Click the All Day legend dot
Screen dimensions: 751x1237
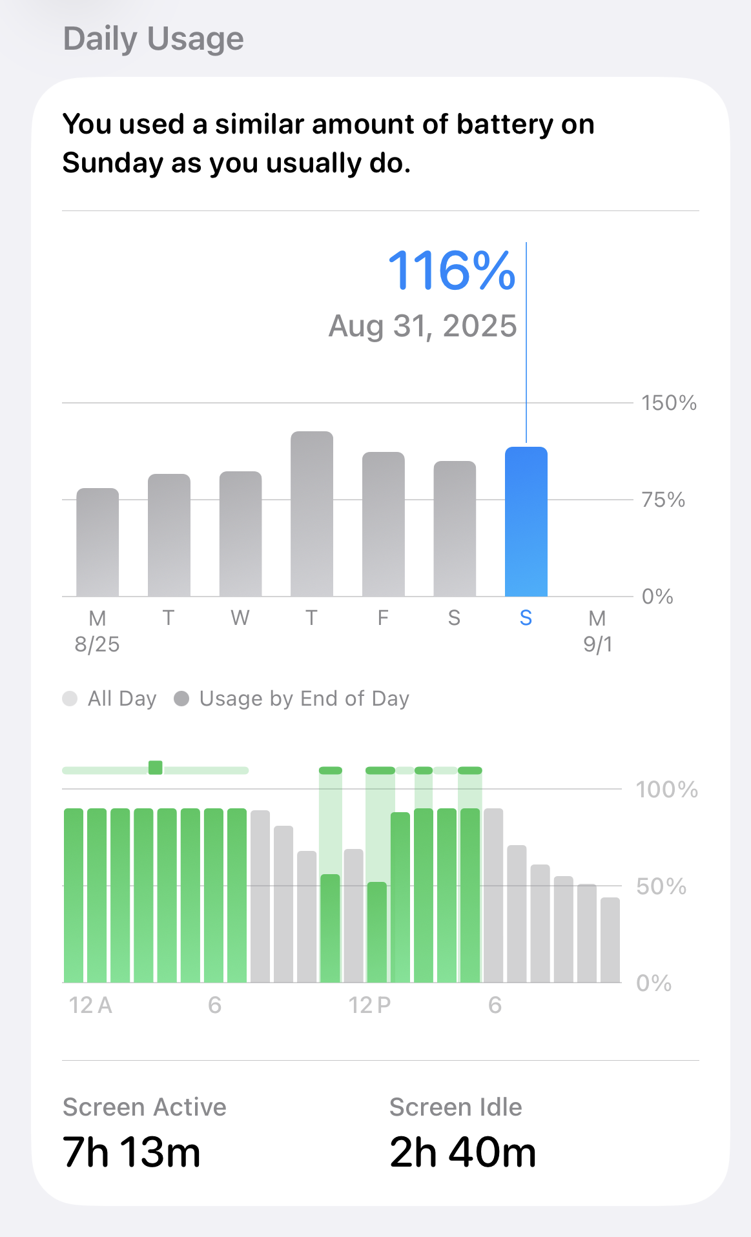pyautogui.click(x=70, y=699)
